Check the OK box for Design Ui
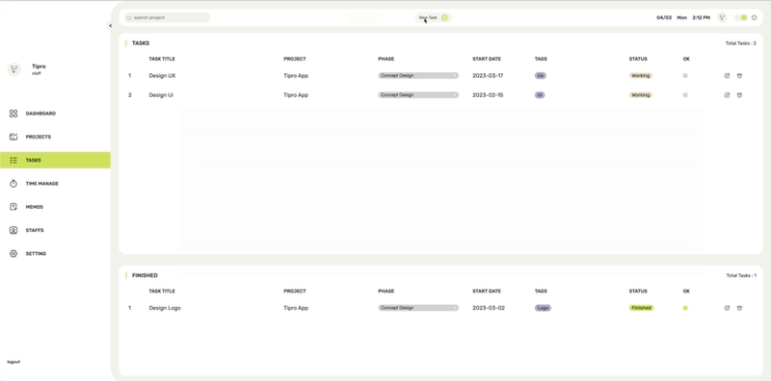The width and height of the screenshot is (771, 381). pyautogui.click(x=685, y=95)
